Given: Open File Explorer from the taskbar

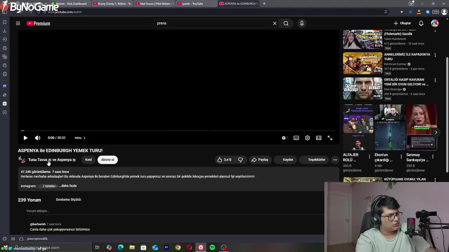Looking at the screenshot, I should (132, 247).
